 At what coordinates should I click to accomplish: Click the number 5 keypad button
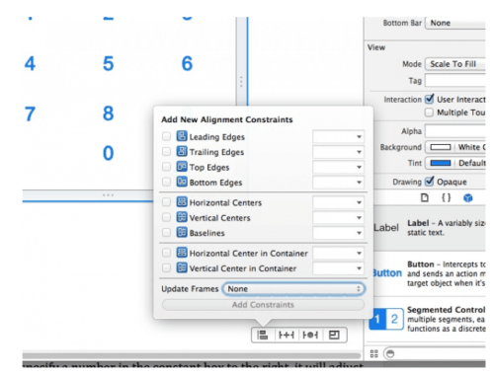pos(109,63)
